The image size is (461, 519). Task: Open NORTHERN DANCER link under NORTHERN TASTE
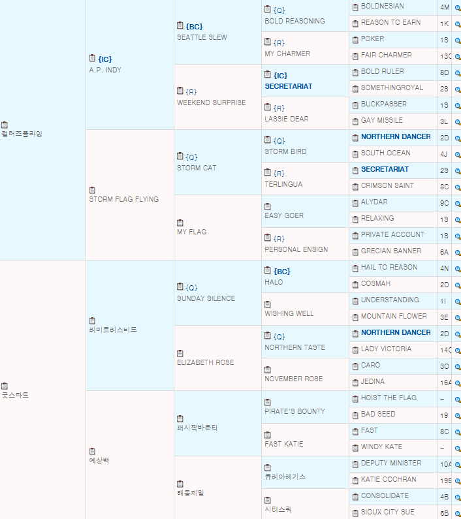coord(396,332)
